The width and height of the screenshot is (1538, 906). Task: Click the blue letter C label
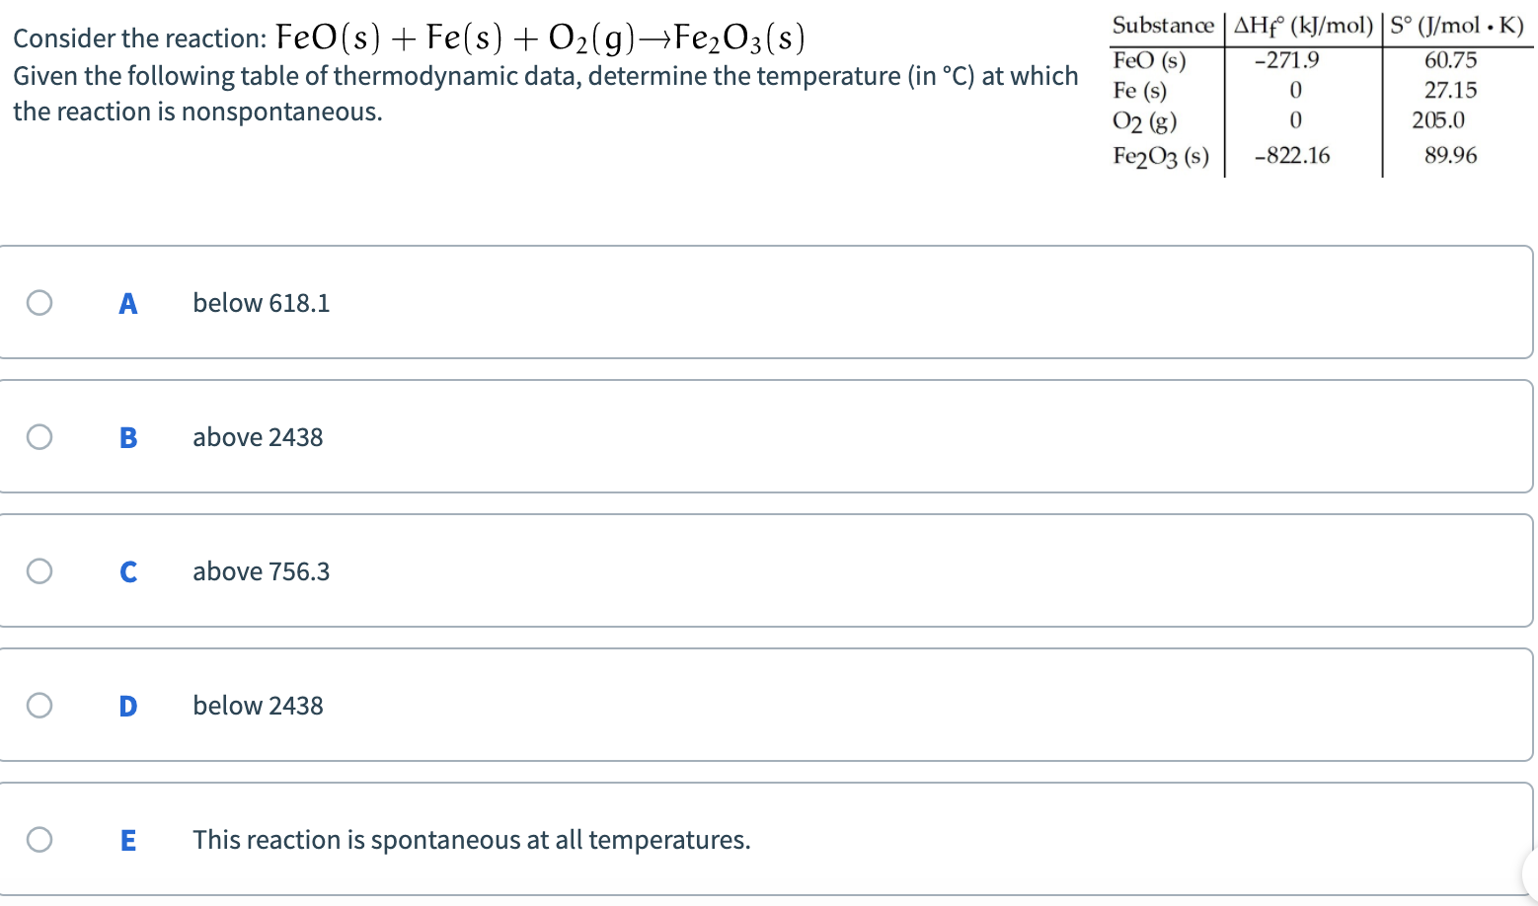point(127,570)
